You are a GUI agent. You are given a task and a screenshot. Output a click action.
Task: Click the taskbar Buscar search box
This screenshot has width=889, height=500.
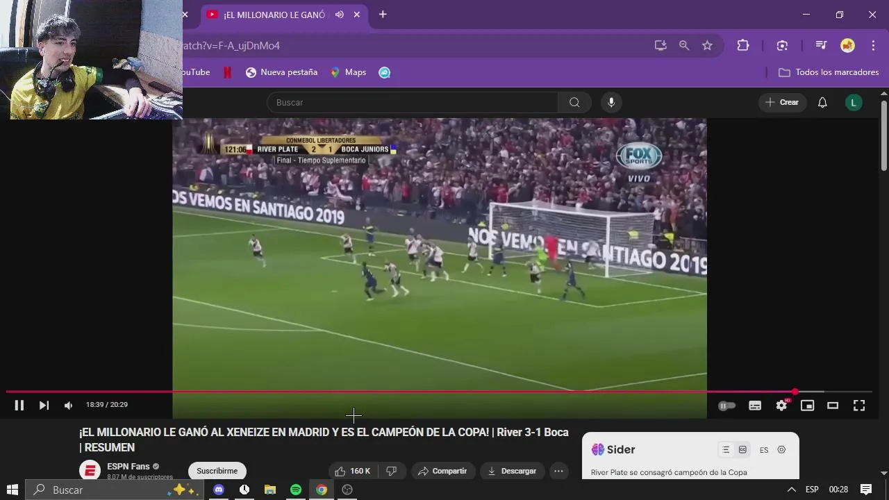click(115, 490)
